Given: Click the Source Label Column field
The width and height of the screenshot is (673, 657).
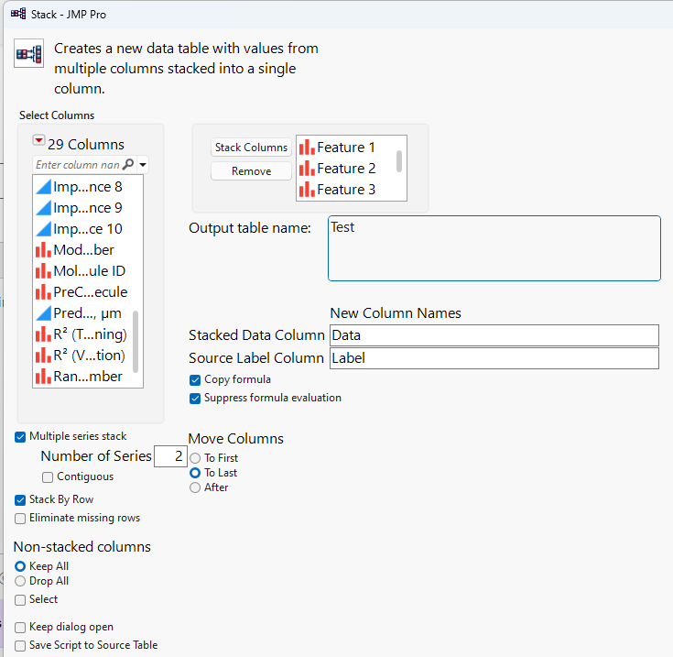Looking at the screenshot, I should (x=494, y=358).
